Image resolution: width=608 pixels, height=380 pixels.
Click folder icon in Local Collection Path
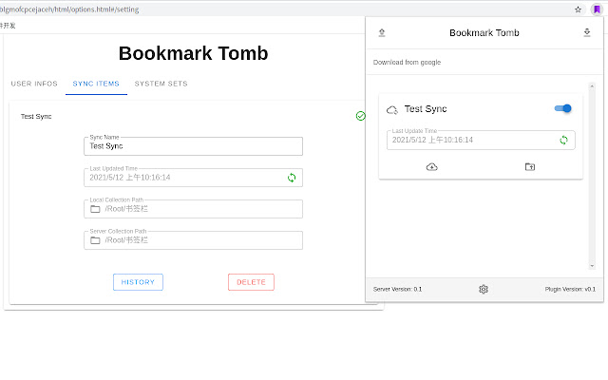pos(95,209)
